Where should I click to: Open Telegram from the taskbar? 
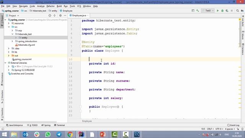(59, 135)
